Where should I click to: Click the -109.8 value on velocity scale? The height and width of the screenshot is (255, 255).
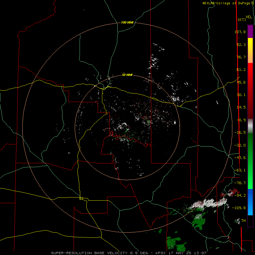point(239,208)
